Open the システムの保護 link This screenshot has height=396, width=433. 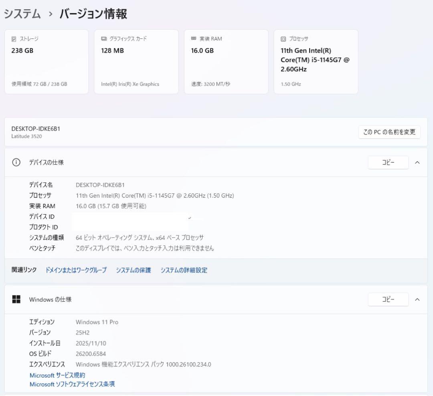click(x=134, y=270)
